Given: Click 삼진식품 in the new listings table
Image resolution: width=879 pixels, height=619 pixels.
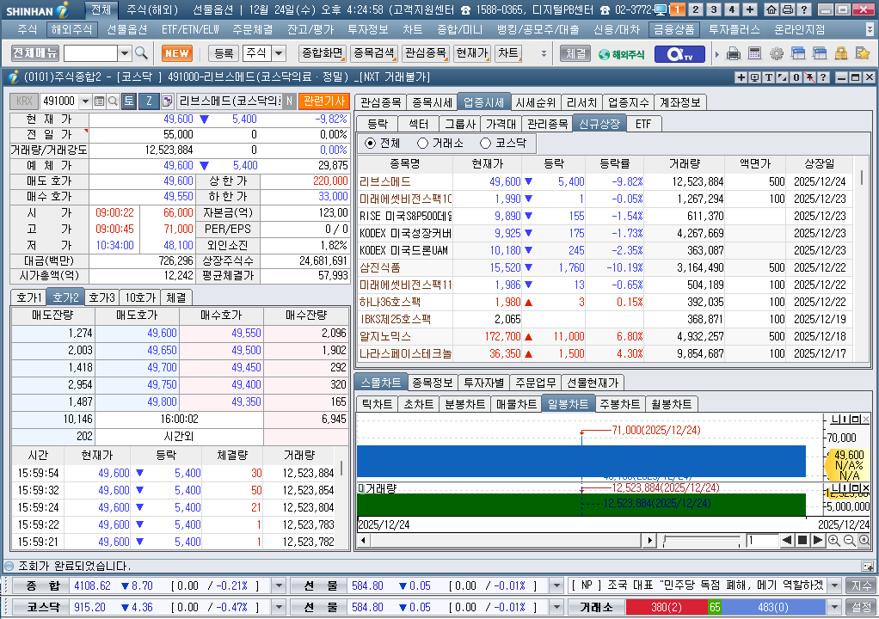Looking at the screenshot, I should pyautogui.click(x=380, y=267).
